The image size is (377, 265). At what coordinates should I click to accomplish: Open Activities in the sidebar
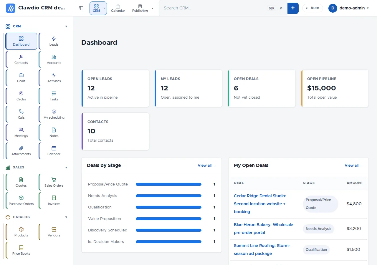pyautogui.click(x=54, y=78)
